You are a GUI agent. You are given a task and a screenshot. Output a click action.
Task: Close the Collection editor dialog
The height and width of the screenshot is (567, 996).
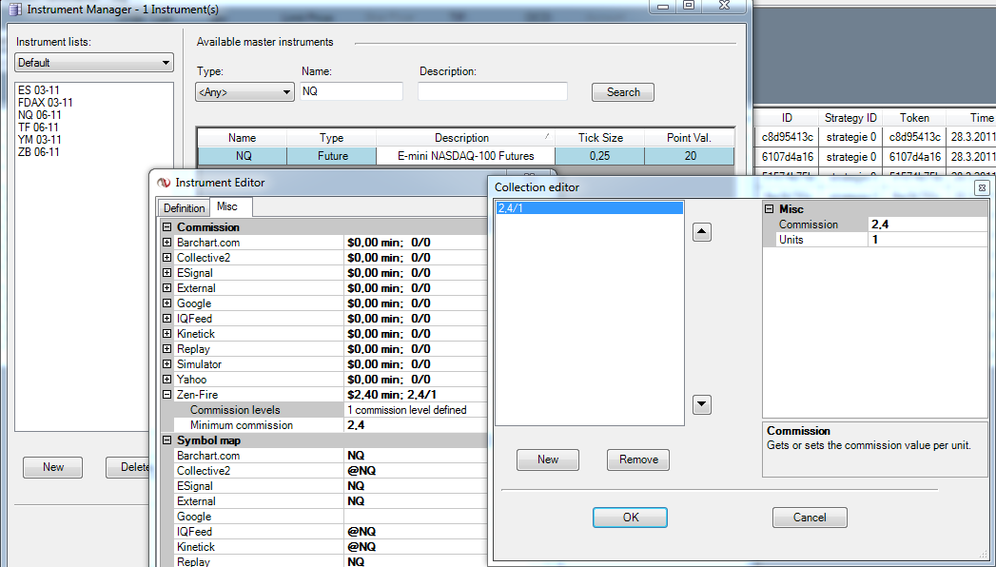point(982,188)
